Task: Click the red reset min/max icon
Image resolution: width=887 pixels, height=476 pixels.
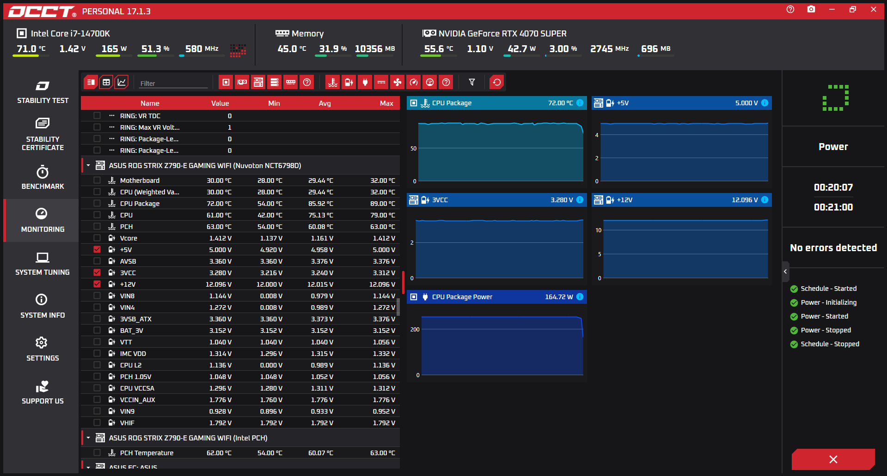Action: tap(497, 82)
